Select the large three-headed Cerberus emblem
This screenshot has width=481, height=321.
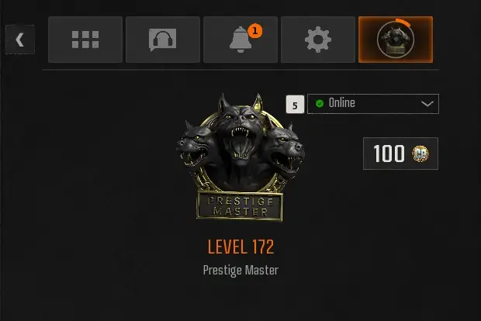pos(240,157)
